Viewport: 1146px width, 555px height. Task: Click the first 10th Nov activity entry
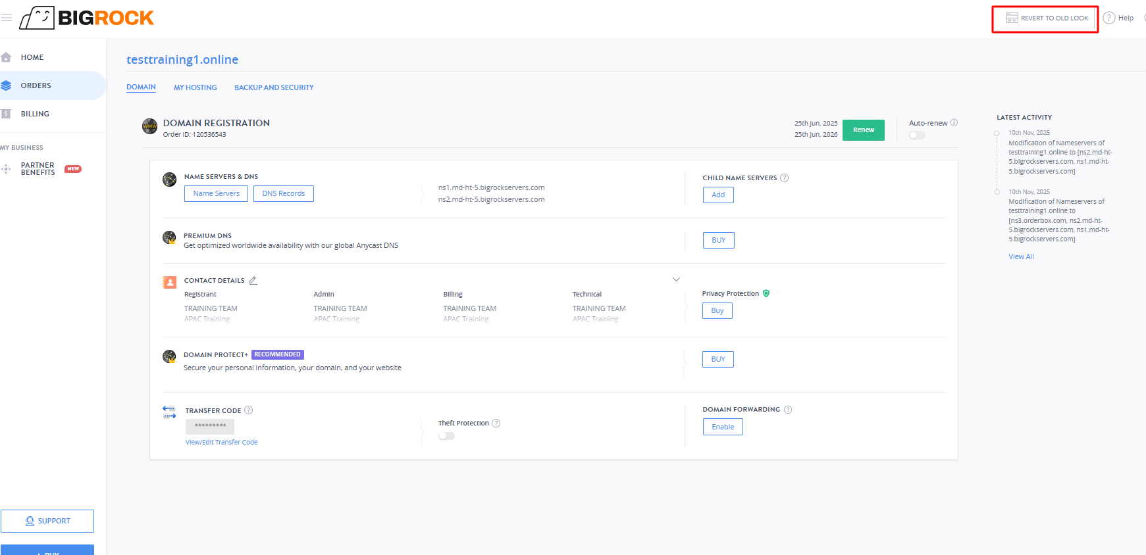(1060, 152)
